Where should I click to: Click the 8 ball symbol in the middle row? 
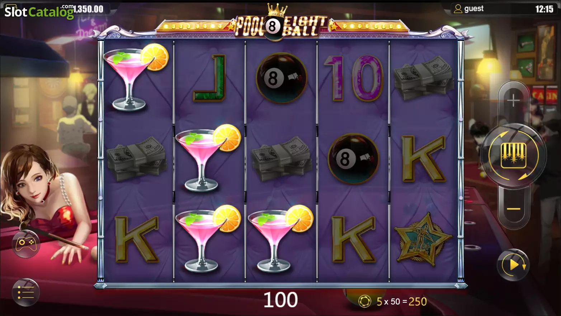coord(353,159)
